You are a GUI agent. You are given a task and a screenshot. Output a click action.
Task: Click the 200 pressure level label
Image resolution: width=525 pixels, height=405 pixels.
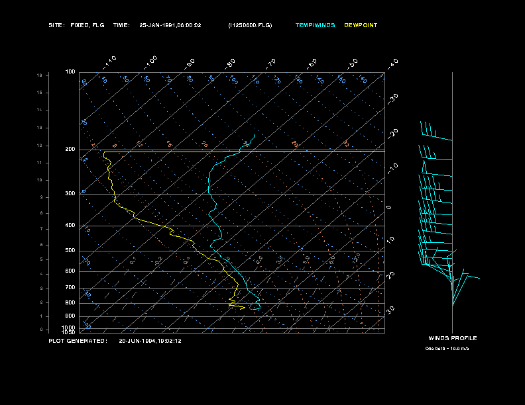[x=70, y=150]
